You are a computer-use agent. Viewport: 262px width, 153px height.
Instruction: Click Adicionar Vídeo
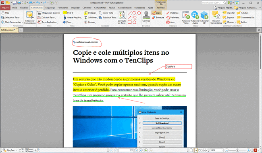[x=186, y=18]
